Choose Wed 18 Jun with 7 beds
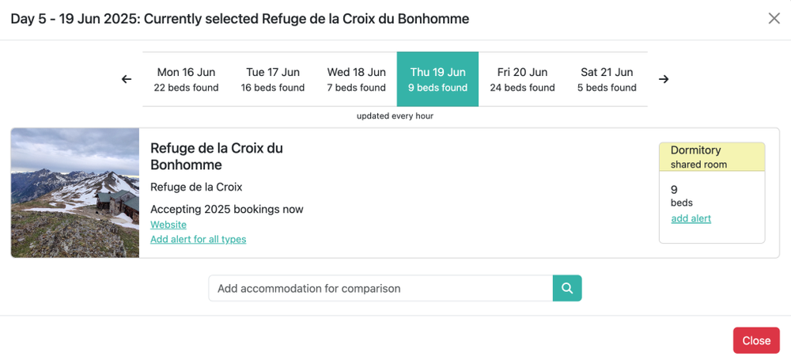The width and height of the screenshot is (791, 360). pyautogui.click(x=357, y=79)
